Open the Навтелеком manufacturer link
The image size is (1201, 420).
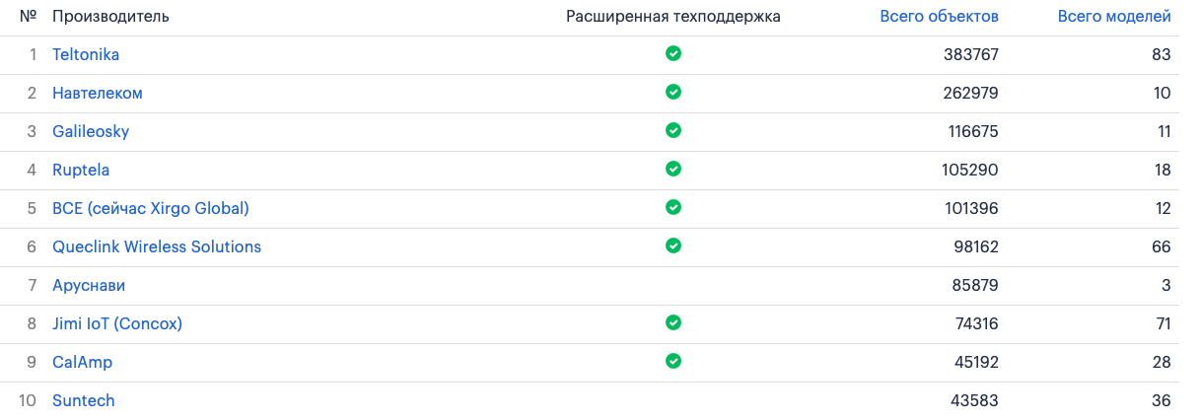coord(98,94)
